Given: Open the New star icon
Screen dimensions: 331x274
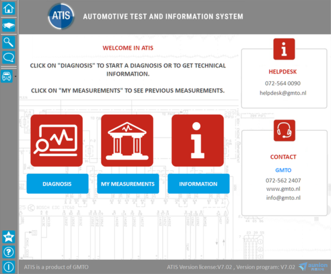Looking at the screenshot, I should [9, 237].
